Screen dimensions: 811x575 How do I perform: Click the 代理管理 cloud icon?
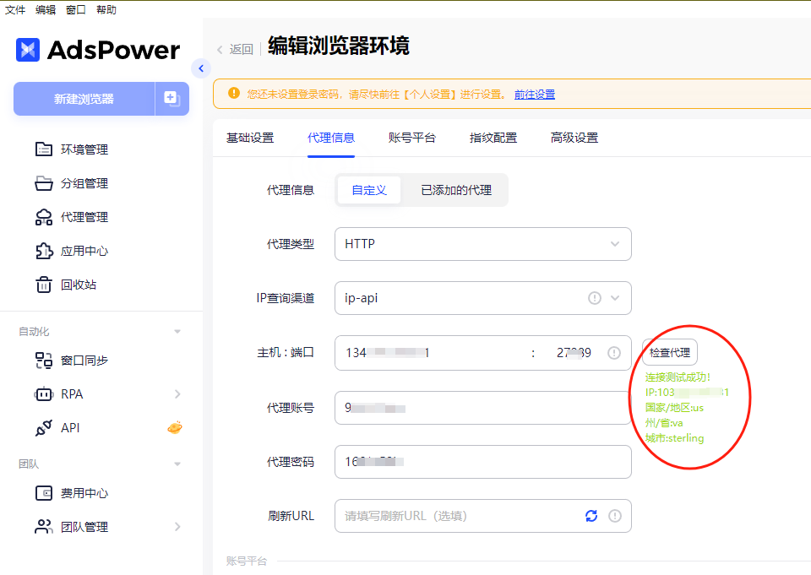(43, 217)
